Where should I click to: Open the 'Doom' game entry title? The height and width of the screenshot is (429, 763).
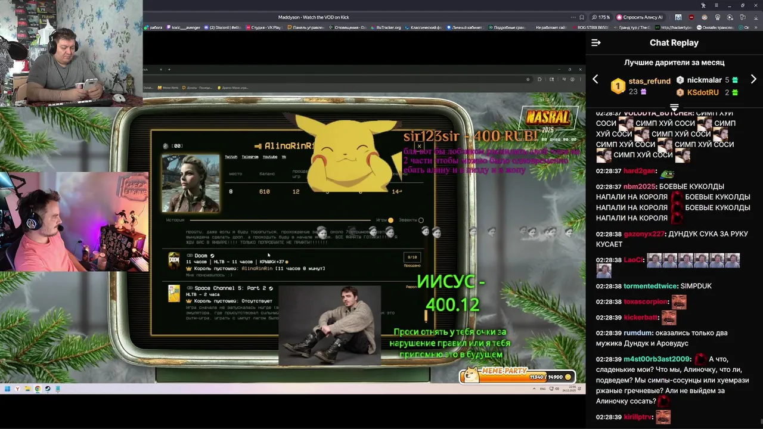click(x=201, y=256)
